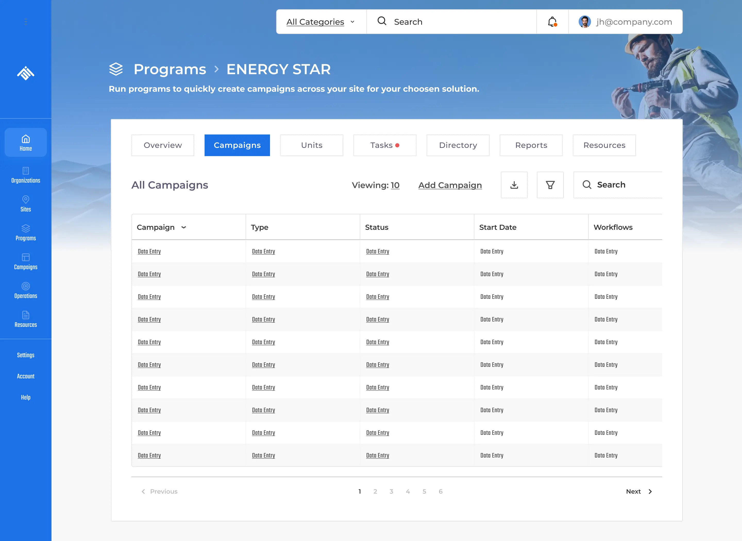Open Operations in the sidebar
The height and width of the screenshot is (541, 742).
(26, 291)
